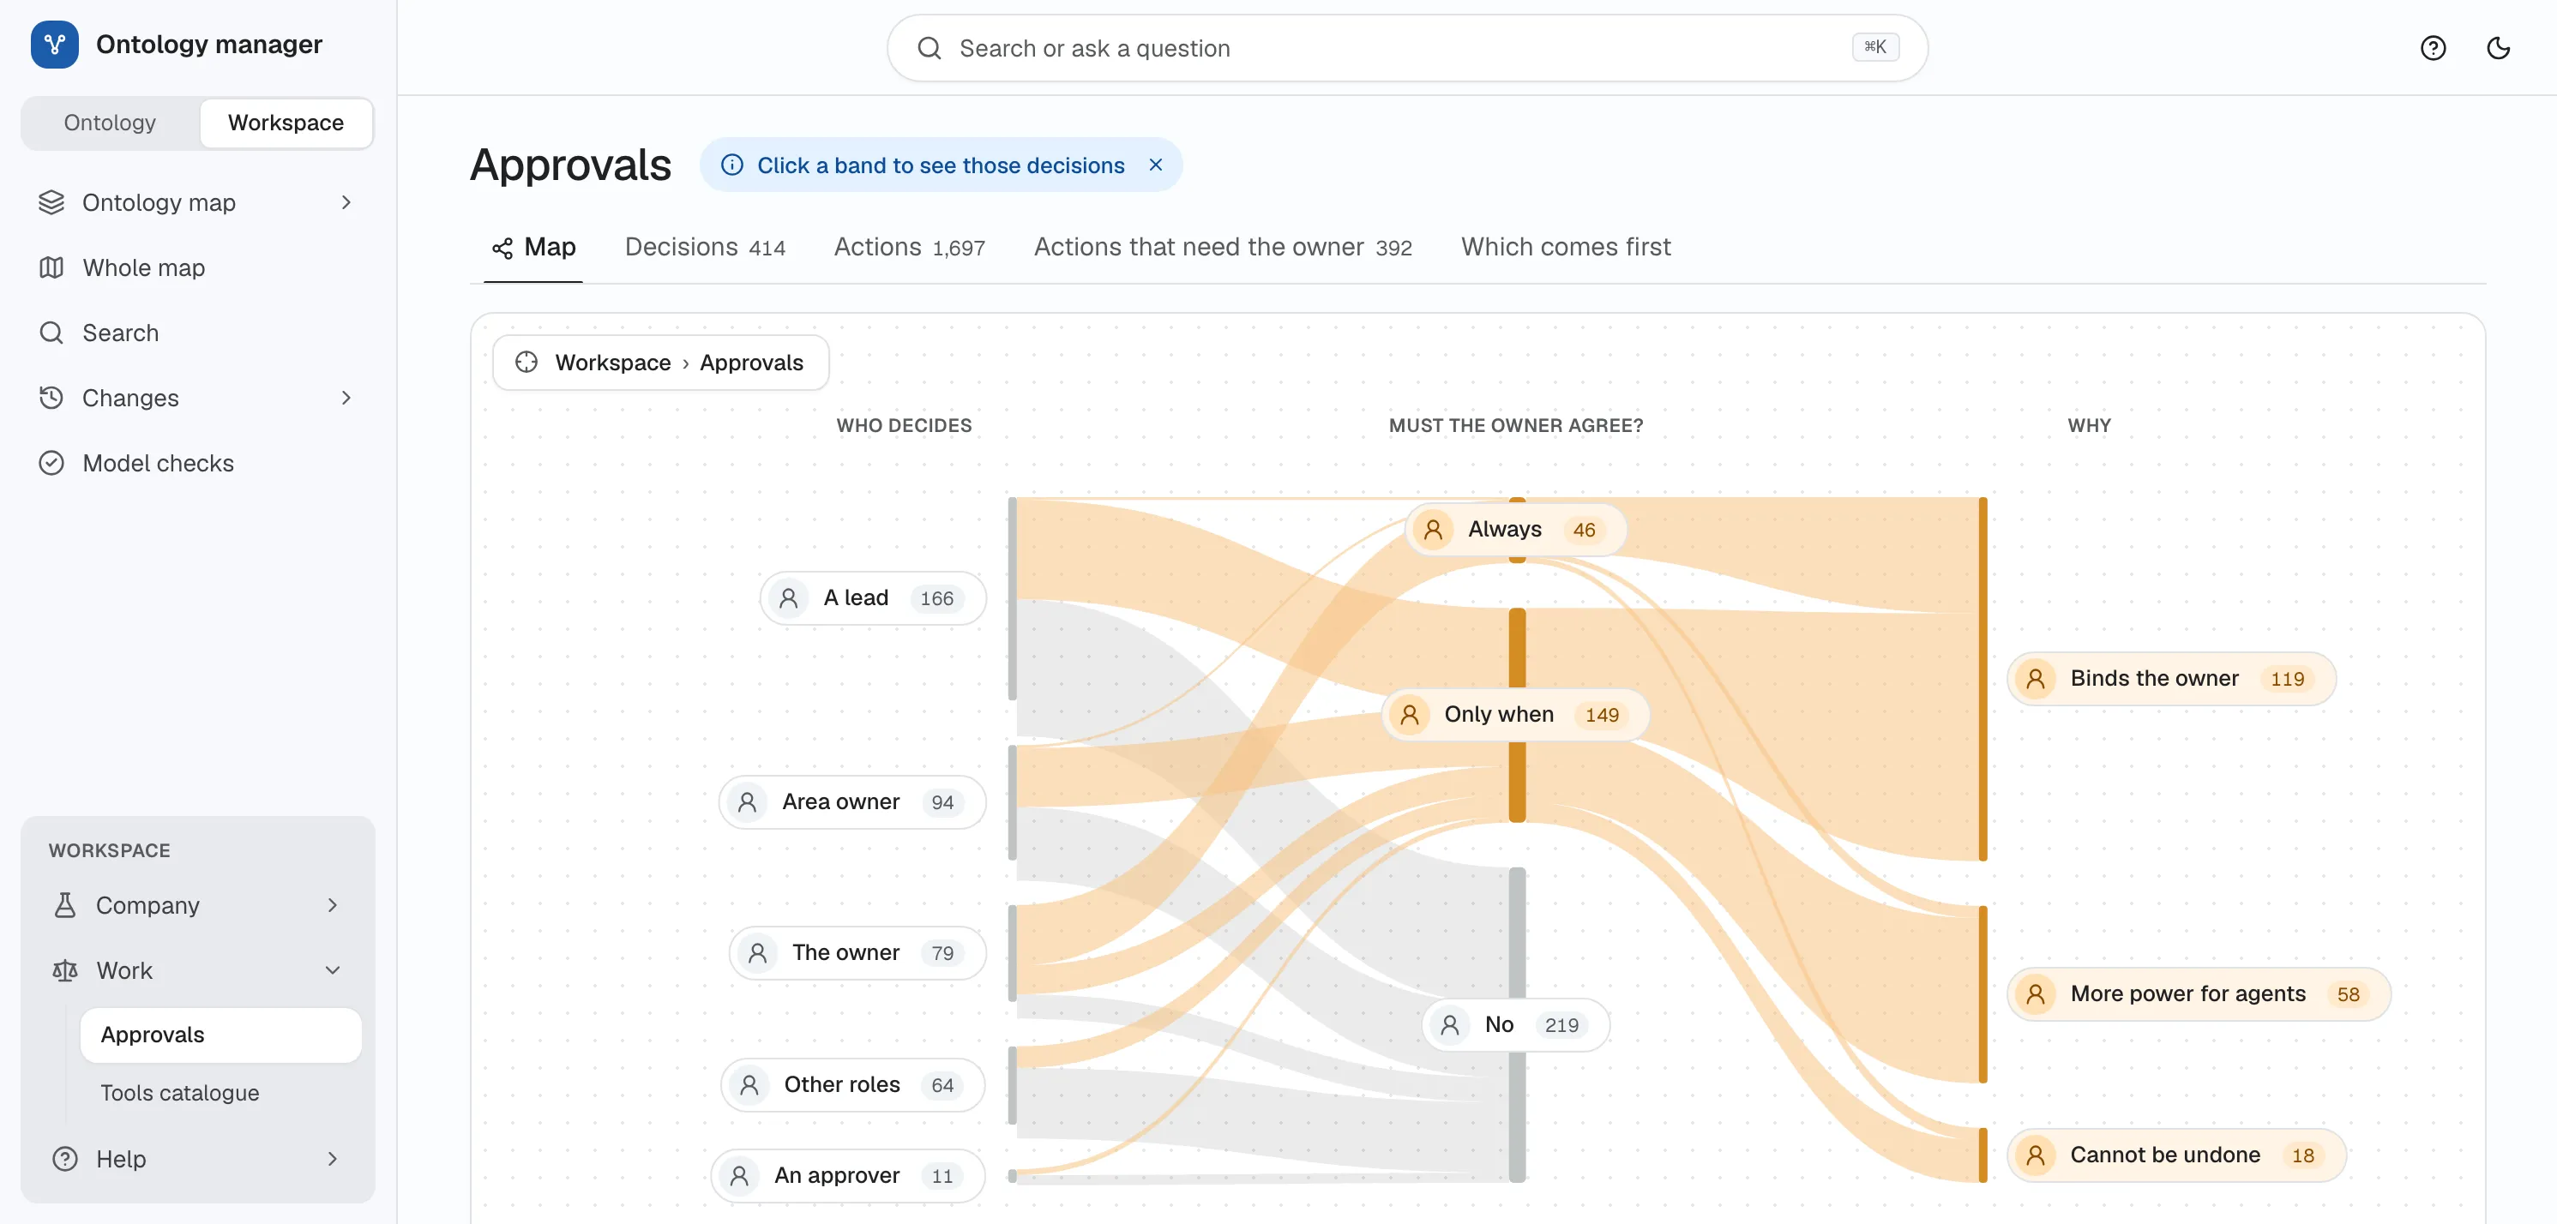Select the Cannot be undone node
Screen dimensions: 2557x1224
2175,1155
